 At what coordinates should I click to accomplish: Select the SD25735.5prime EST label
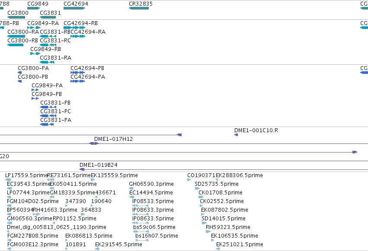click(217, 184)
